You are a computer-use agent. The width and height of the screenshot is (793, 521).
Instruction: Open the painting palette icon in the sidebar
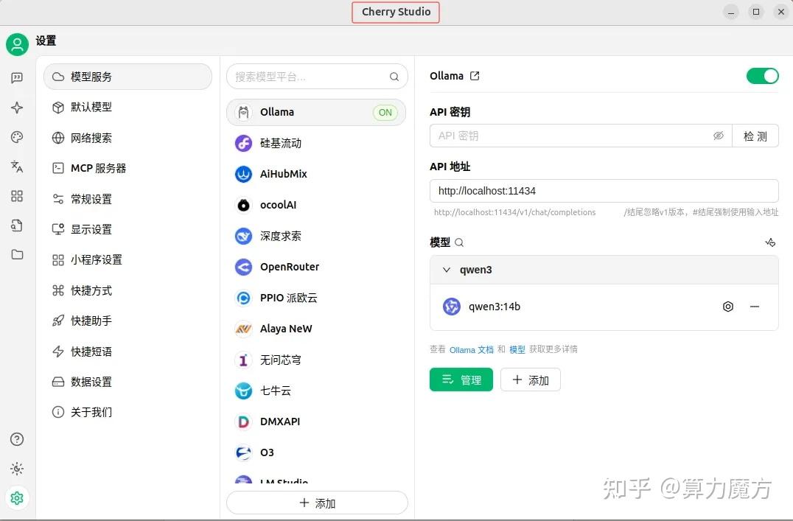click(x=17, y=137)
